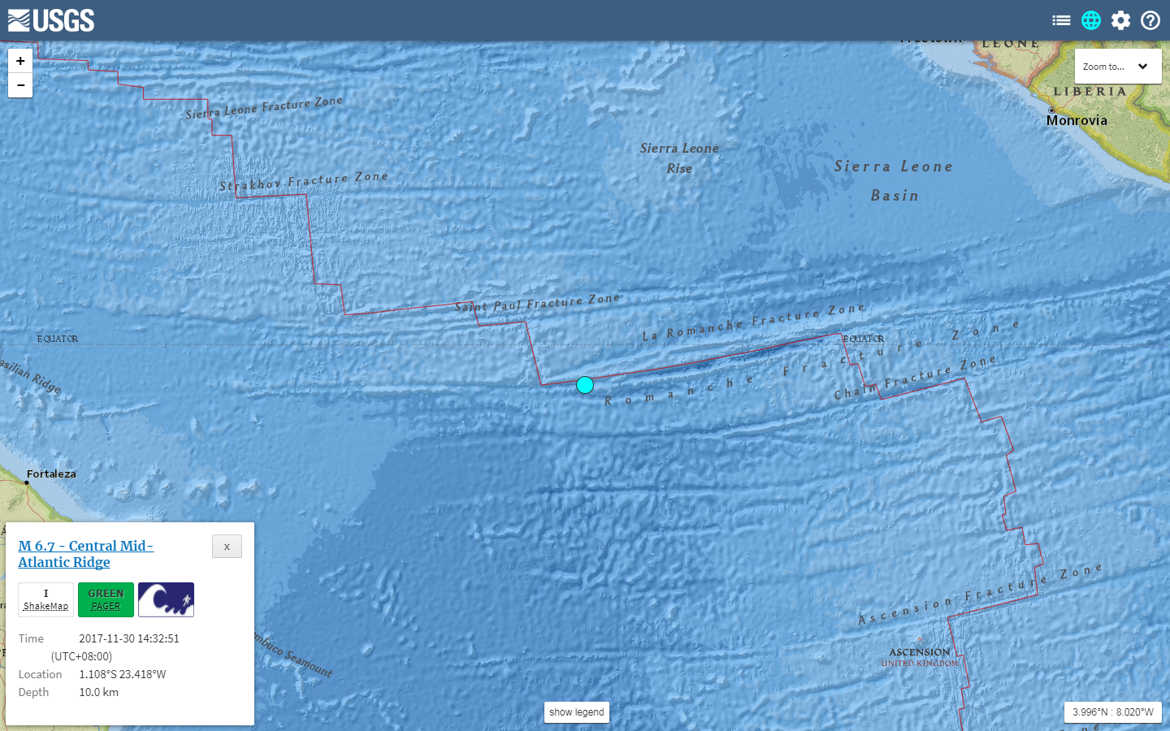Click the 'show legend' button

577,712
